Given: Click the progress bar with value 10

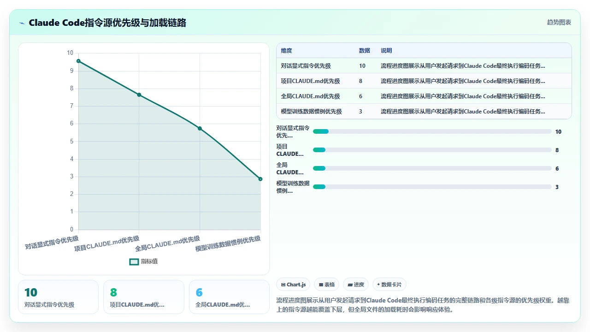Looking at the screenshot, I should coord(432,131).
